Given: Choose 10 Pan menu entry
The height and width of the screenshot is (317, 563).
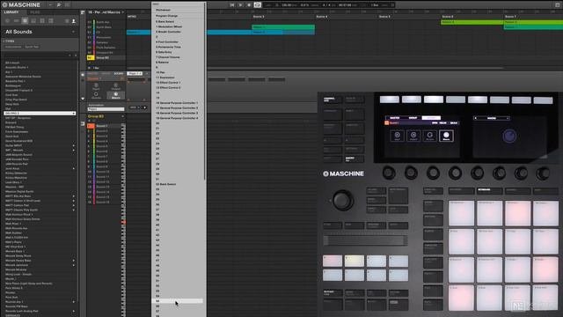Looking at the screenshot, I should 179,72.
